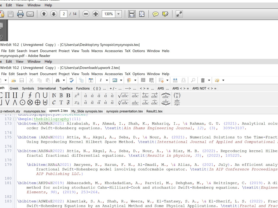The width and height of the screenshot is (278, 208).
Task: Expand the dropdown beside the folder search icon
Action: pos(223,80)
